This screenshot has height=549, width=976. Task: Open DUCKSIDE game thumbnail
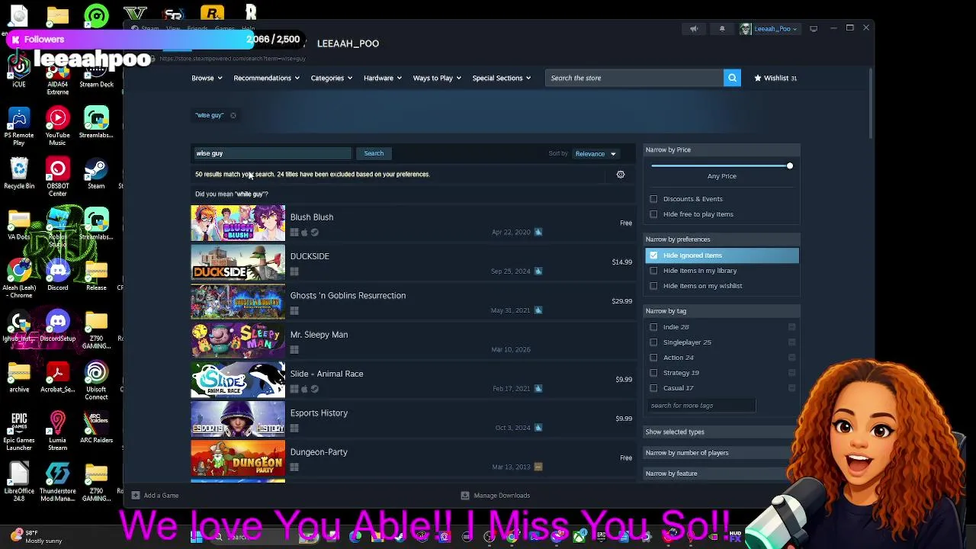(x=238, y=262)
